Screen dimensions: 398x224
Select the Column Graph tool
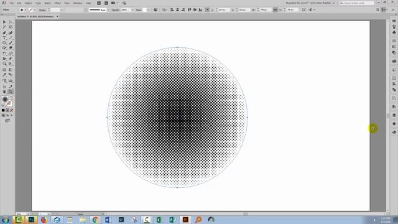pos(11,81)
